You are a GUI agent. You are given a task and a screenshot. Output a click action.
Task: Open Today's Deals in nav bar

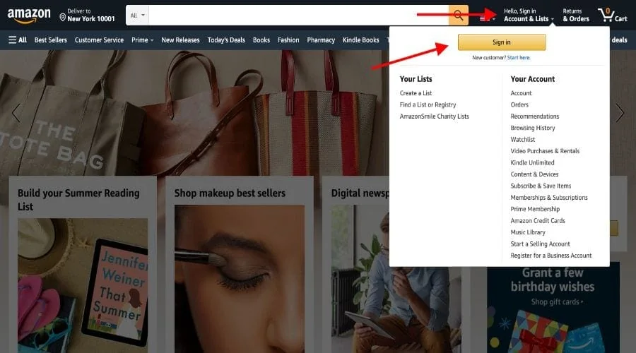pos(226,40)
